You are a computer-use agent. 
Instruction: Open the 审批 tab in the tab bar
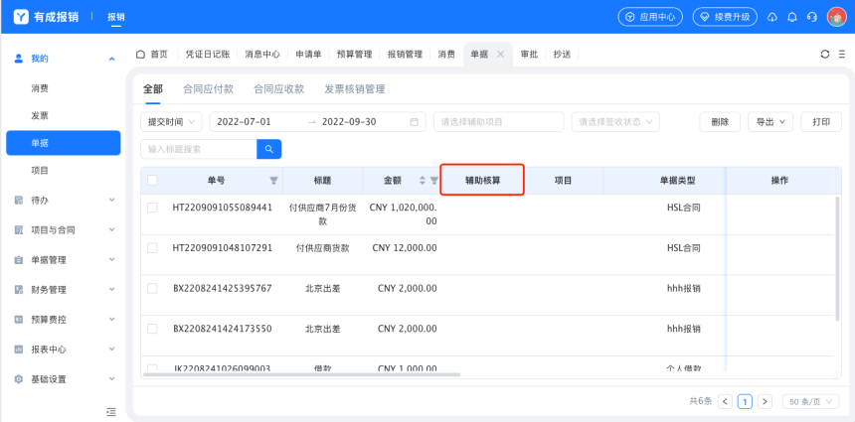click(530, 55)
